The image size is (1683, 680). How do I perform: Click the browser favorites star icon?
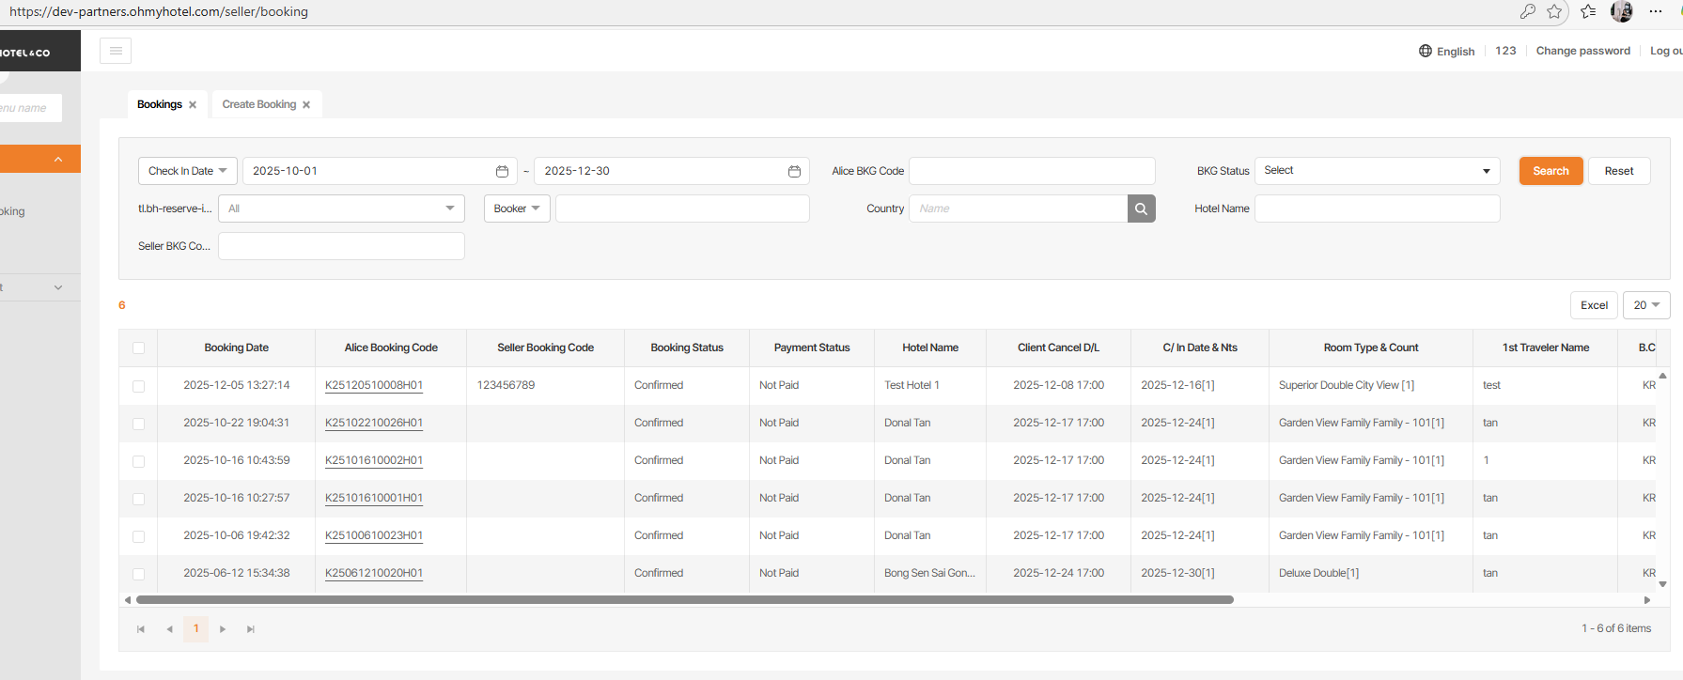click(x=1554, y=11)
